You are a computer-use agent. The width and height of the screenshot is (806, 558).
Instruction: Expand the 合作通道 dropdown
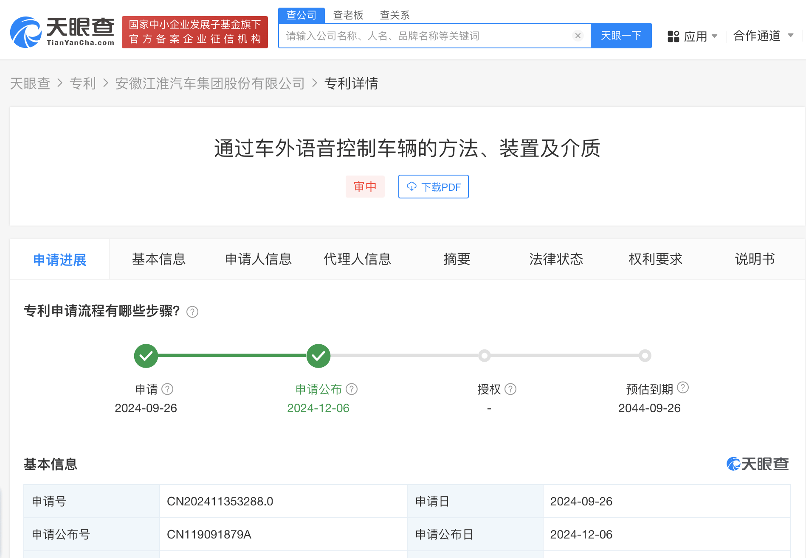click(790, 36)
